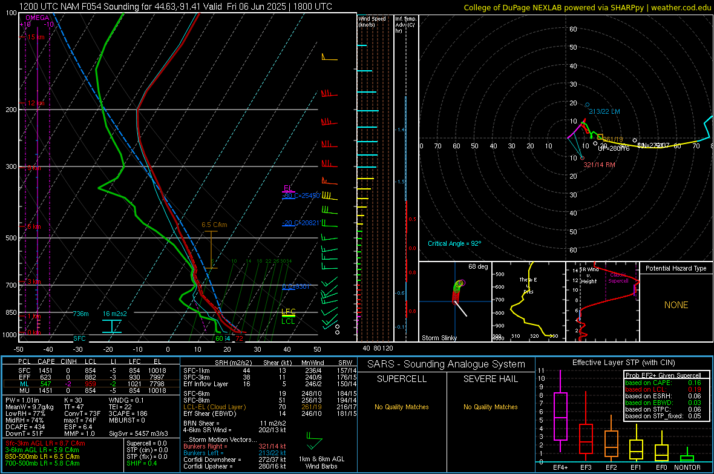This screenshot has height=474, width=714.
Task: Click the Theta-E v. Pres title
Action: 528,285
